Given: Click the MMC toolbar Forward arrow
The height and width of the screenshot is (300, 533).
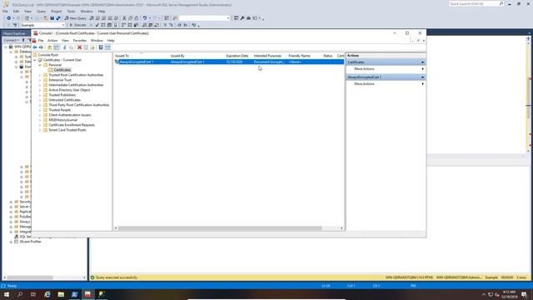Looking at the screenshot, I should 41,47.
